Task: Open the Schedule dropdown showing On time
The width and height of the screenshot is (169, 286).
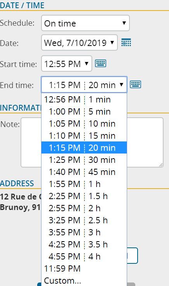Action: [x=85, y=23]
